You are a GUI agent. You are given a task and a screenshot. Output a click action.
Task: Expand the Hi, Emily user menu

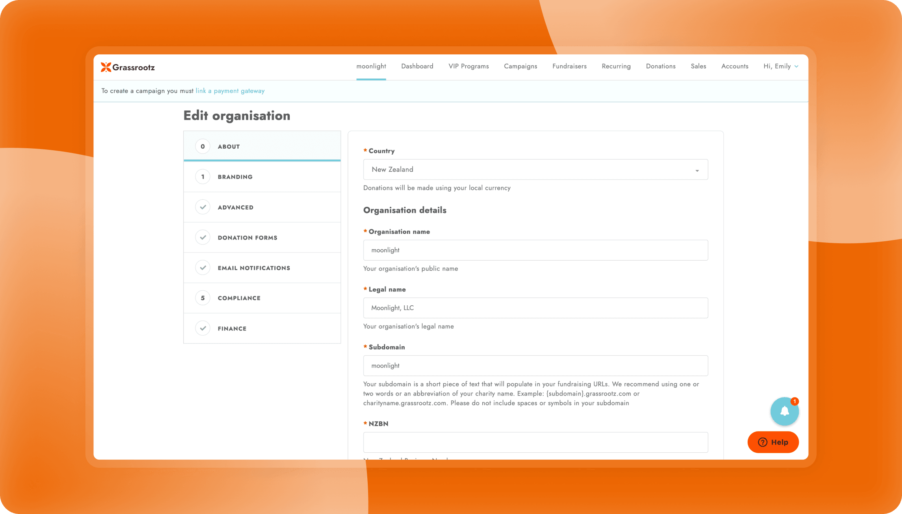781,66
